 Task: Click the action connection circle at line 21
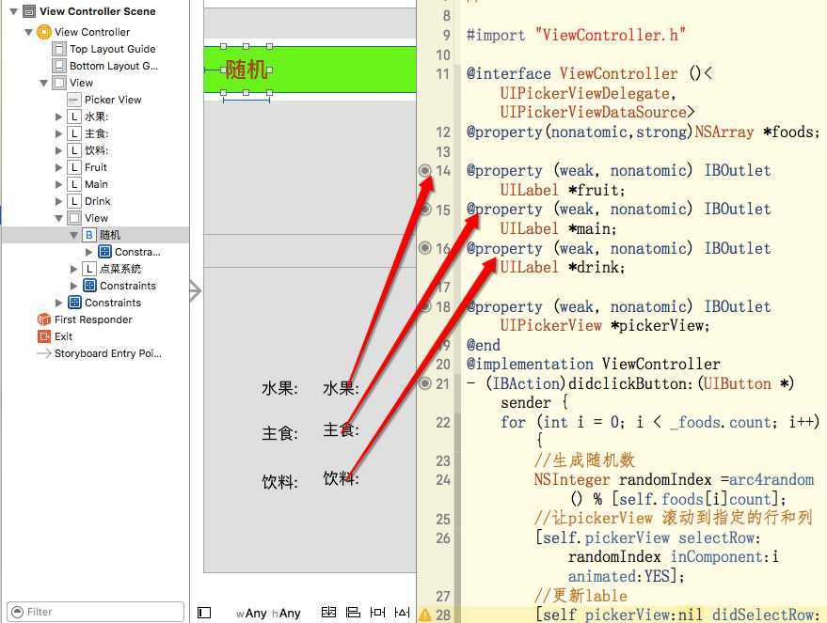tap(425, 383)
